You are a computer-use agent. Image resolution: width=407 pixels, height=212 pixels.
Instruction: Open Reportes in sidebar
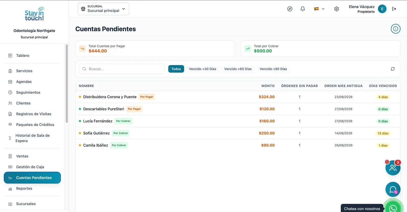(x=32, y=188)
